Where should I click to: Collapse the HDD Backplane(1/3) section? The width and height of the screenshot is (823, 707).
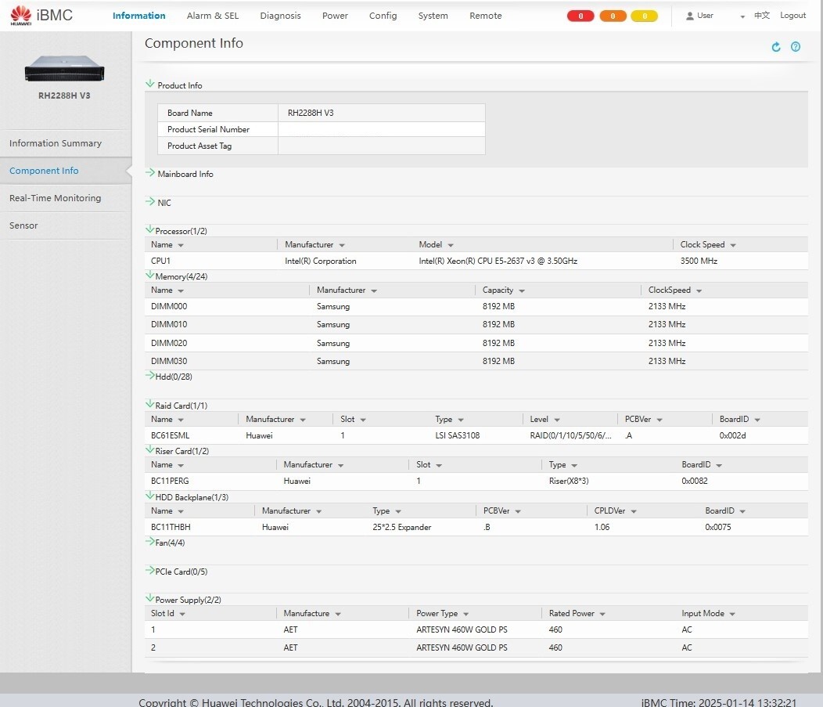click(x=149, y=496)
